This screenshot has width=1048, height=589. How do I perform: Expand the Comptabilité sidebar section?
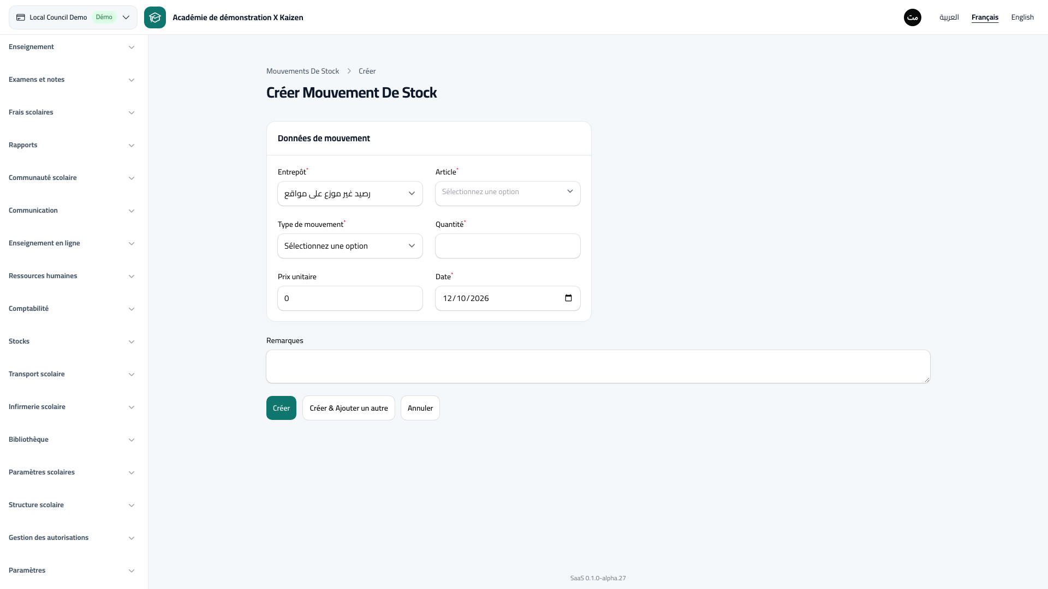point(72,309)
